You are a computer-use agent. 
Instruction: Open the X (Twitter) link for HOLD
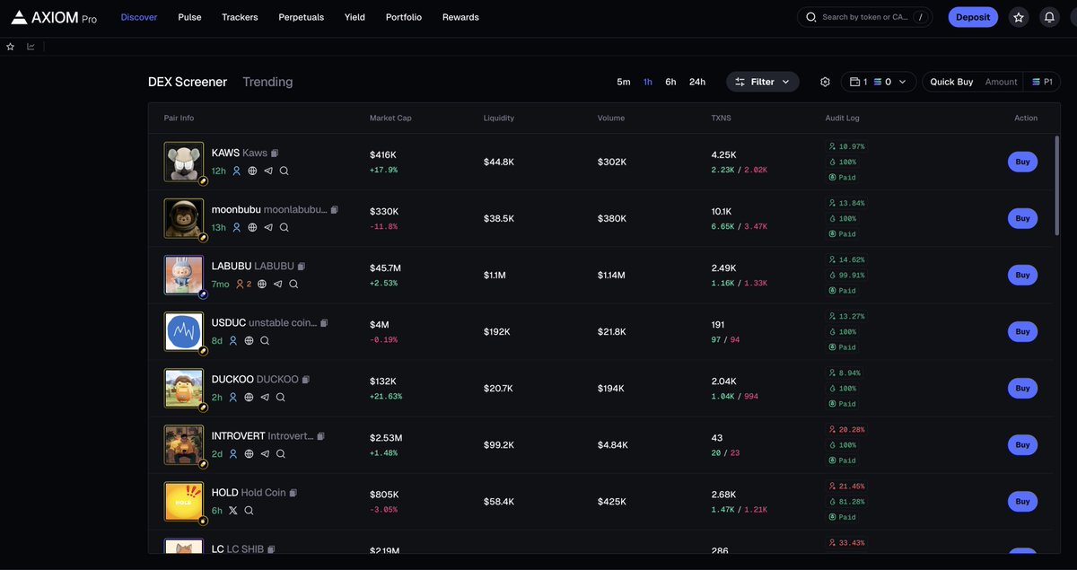(x=233, y=510)
